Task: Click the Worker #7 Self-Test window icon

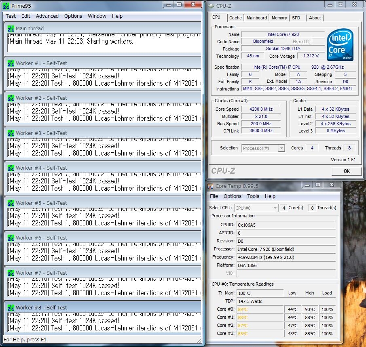Action: point(11,273)
